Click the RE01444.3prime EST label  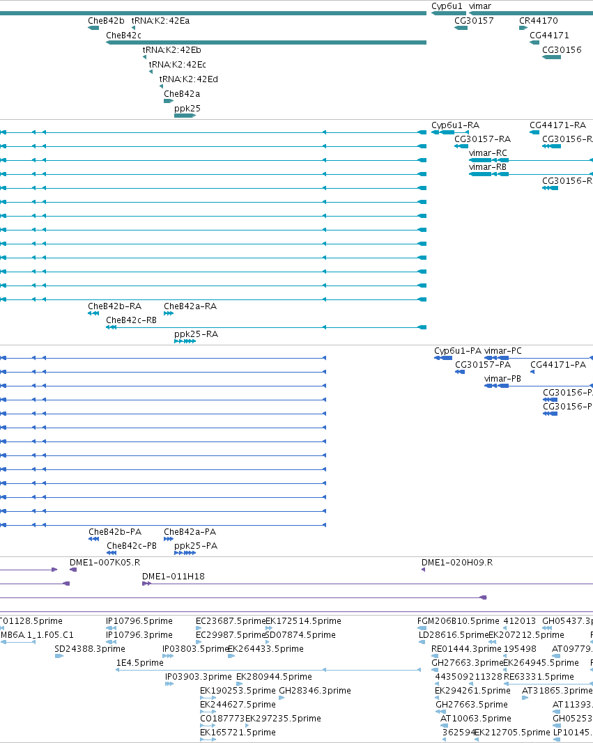[x=466, y=649]
